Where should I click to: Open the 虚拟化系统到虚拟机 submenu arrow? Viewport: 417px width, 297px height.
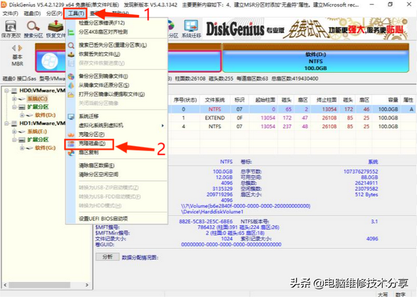(x=163, y=126)
